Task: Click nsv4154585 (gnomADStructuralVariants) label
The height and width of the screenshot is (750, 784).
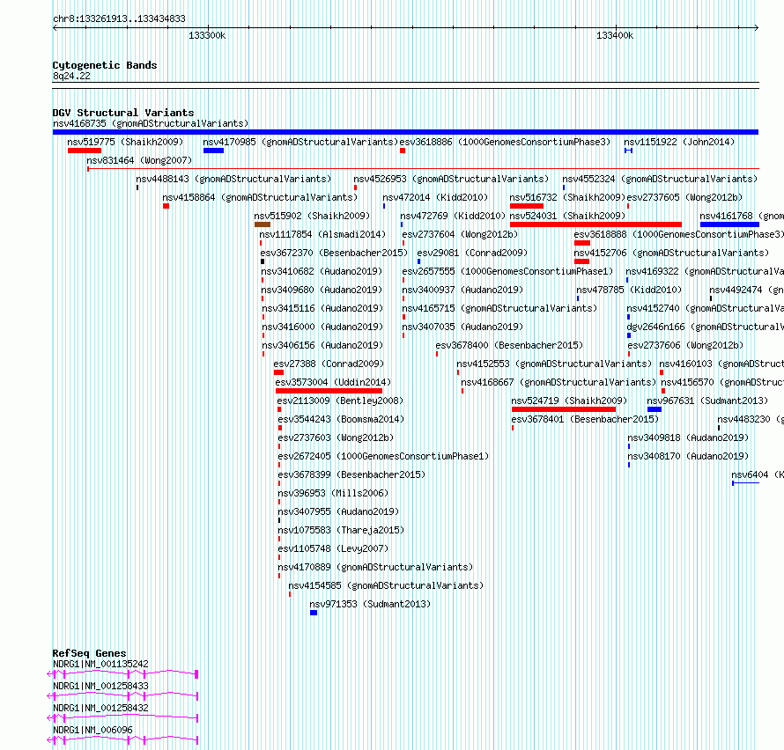Action: point(386,585)
